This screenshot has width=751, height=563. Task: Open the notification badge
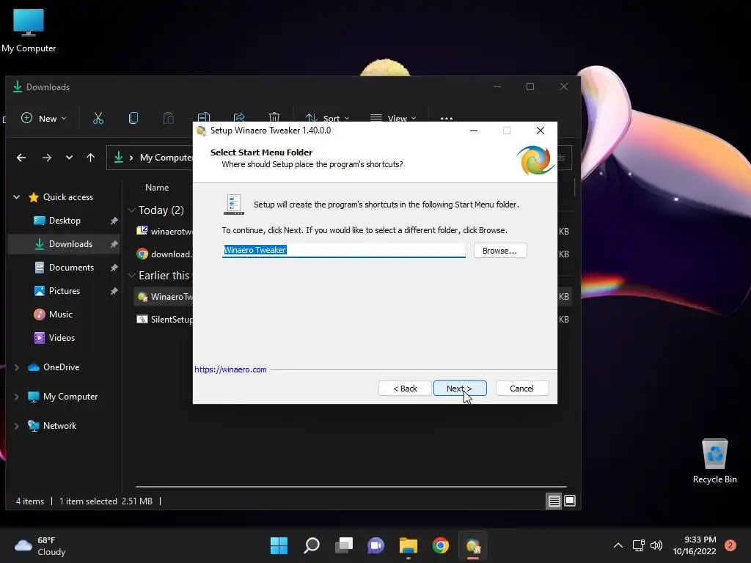pyautogui.click(x=730, y=545)
